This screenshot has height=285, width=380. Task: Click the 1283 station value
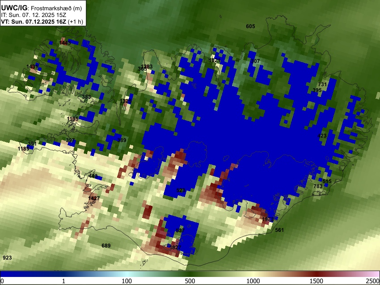pos(147,67)
